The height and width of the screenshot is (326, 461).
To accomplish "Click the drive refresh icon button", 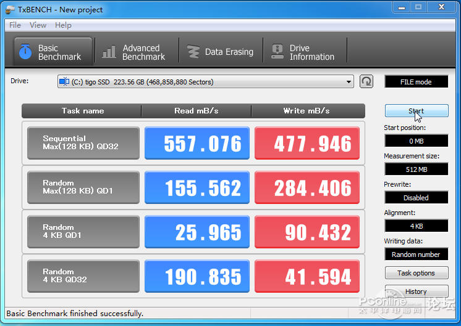I will [366, 81].
